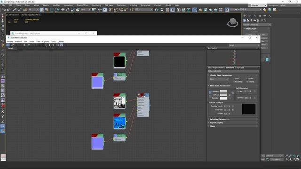Toggle the Spinner Snap icon
This screenshot has width=301, height=169.
click(x=126, y=10)
